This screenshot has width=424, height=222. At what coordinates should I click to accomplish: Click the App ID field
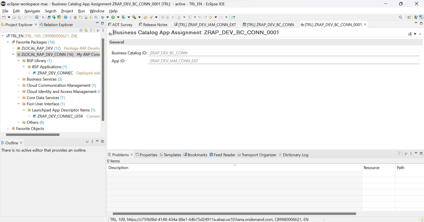(284, 61)
